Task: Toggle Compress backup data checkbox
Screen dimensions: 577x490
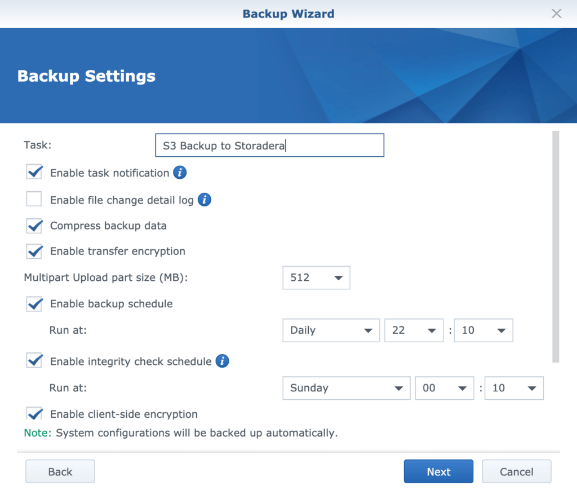Action: (x=34, y=226)
